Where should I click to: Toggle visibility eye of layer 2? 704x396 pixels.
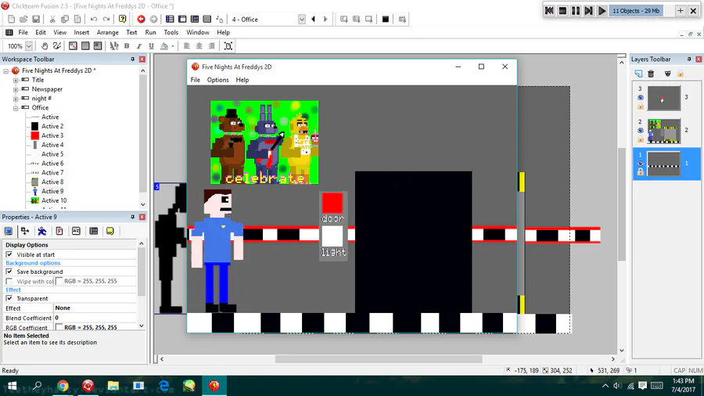[x=640, y=131]
